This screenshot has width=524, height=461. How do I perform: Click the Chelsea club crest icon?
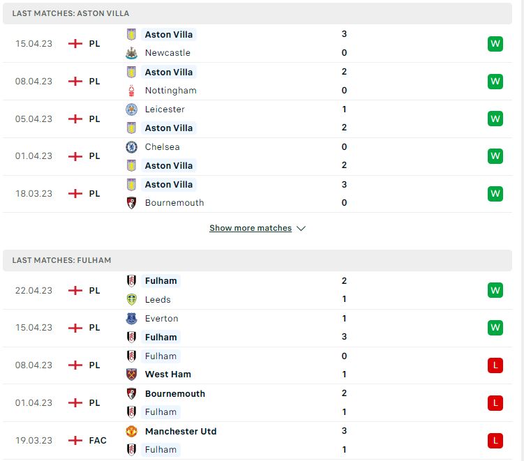pos(131,147)
